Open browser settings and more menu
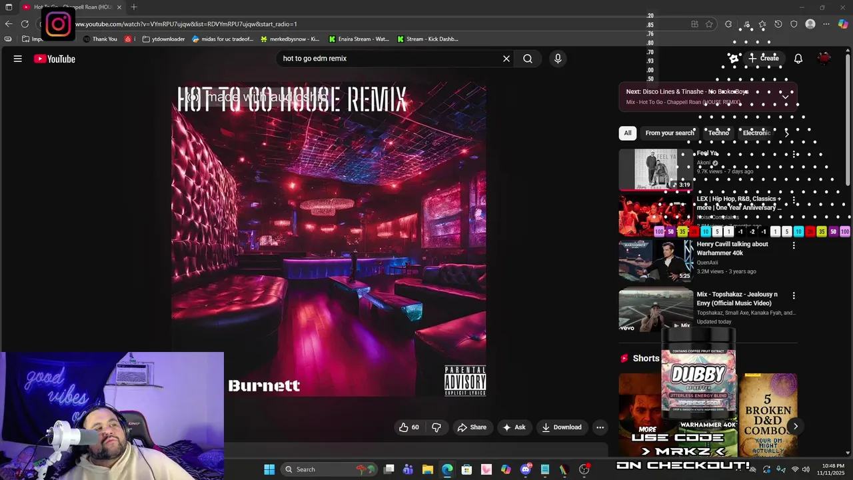 [826, 24]
